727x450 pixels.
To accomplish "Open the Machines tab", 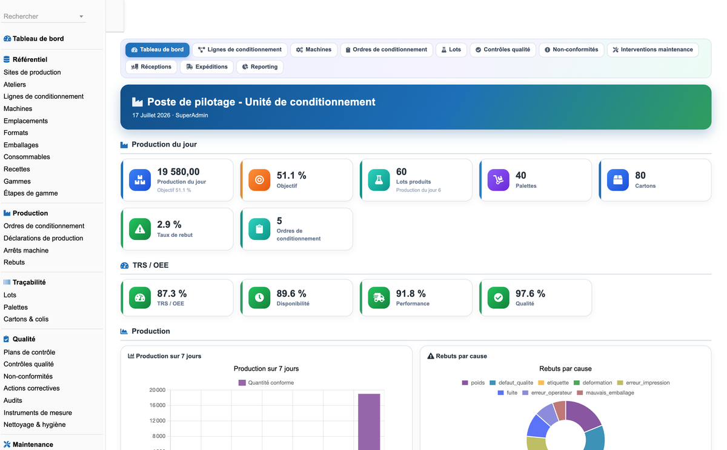I will tap(314, 50).
